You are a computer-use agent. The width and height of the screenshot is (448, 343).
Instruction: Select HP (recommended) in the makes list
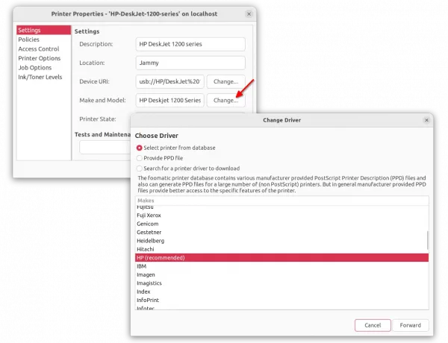pos(281,258)
